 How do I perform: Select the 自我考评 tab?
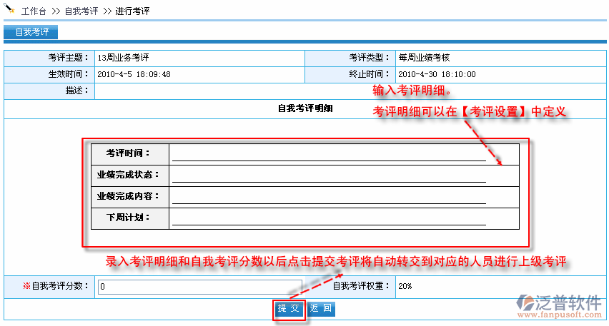click(31, 32)
